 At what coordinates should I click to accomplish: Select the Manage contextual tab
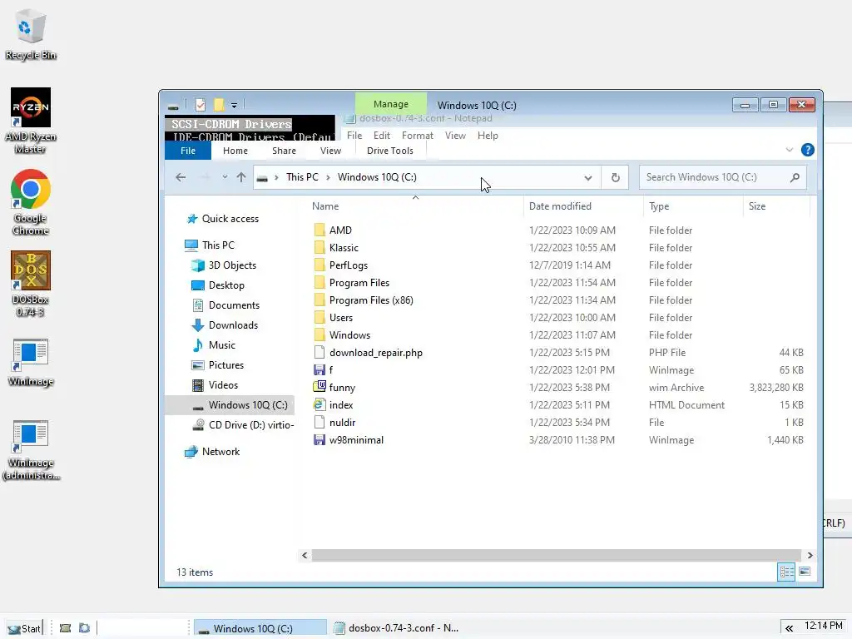391,104
